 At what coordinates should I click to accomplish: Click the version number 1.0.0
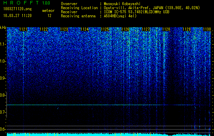[46, 3]
